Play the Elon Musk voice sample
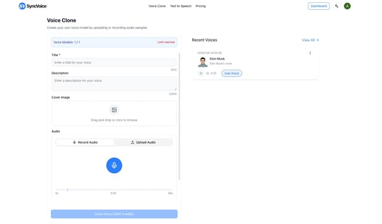The height and width of the screenshot is (224, 382). click(201, 73)
